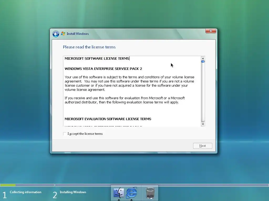Click the license scrollbar up arrow
This screenshot has height=201, width=269.
coord(203,58)
